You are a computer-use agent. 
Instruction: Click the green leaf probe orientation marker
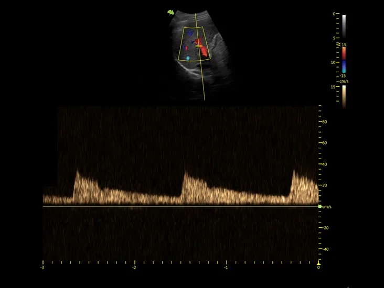(x=170, y=13)
